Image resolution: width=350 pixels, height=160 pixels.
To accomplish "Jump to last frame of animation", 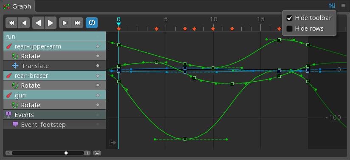I will (77, 23).
